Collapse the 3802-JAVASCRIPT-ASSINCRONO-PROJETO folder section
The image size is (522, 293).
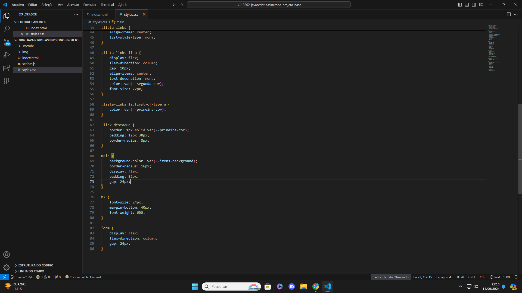(48, 40)
